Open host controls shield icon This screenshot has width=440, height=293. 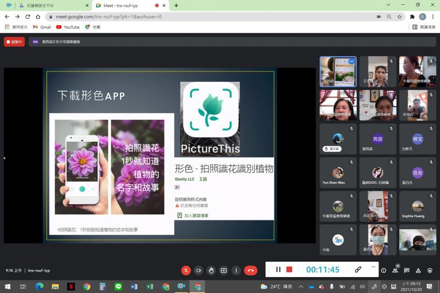click(430, 270)
